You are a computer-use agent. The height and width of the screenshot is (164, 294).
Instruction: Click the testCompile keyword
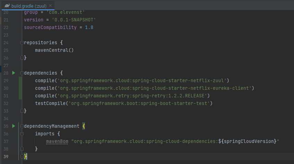(50, 103)
